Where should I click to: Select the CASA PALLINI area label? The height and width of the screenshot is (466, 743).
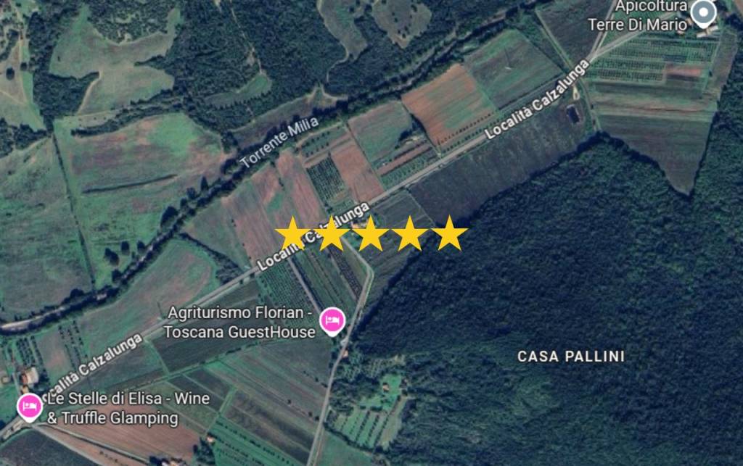click(571, 357)
